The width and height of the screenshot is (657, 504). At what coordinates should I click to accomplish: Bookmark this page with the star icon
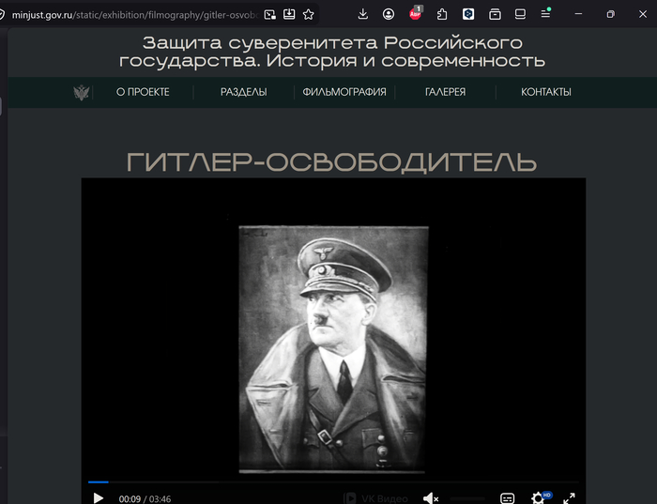click(309, 15)
